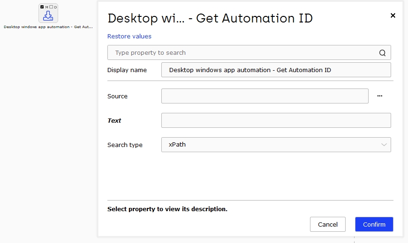
Task: Open Source options via ellipsis icon
Action: (x=380, y=96)
